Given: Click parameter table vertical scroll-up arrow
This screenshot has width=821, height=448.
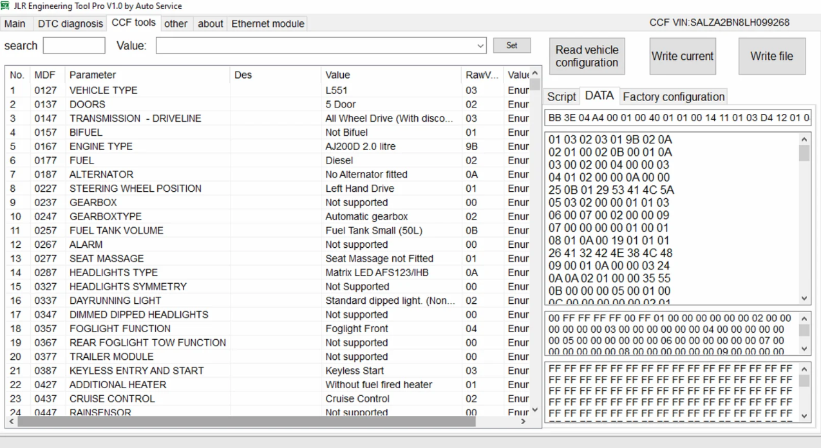Looking at the screenshot, I should point(535,73).
